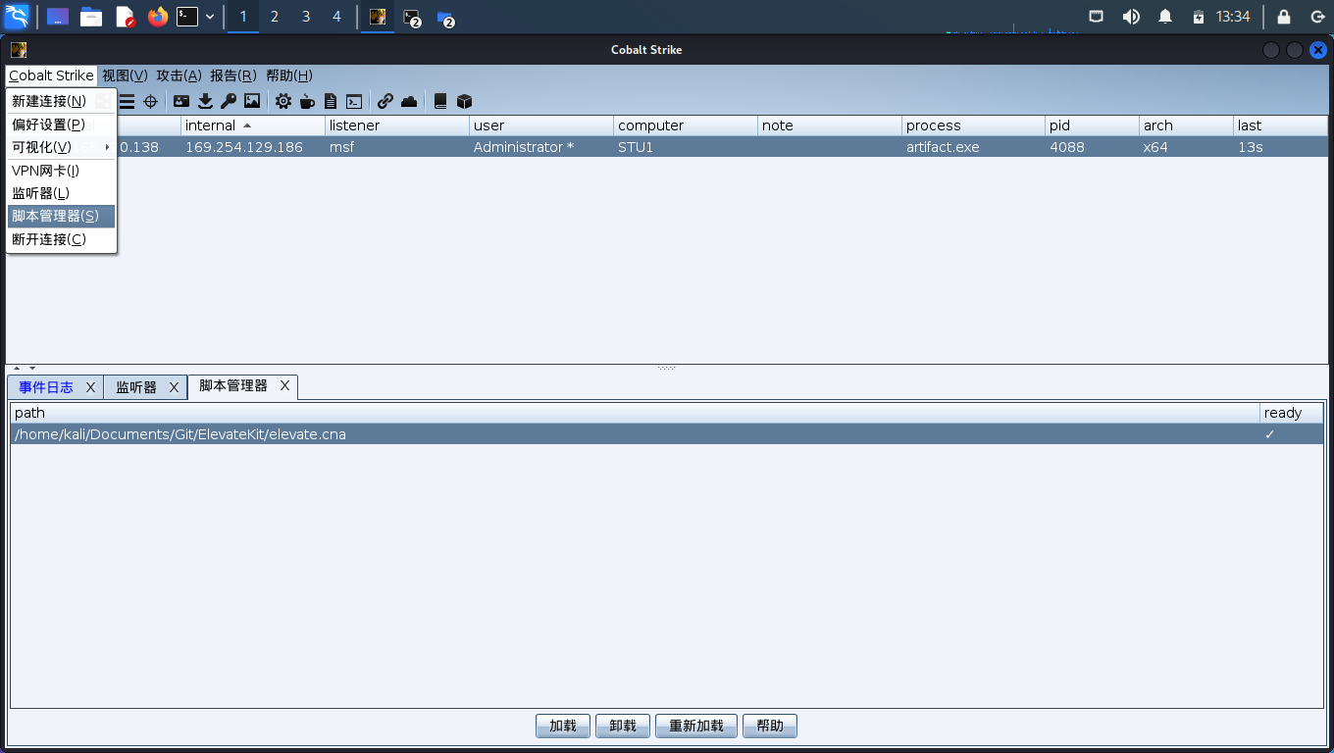Image resolution: width=1334 pixels, height=753 pixels.
Task: Select the beacon row for Administrator
Action: tap(667, 147)
